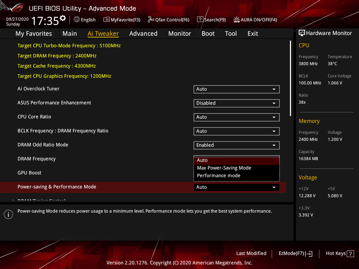Click the 12.288 V reading
Image resolution: width=359 pixels, height=269 pixels.
[307, 195]
